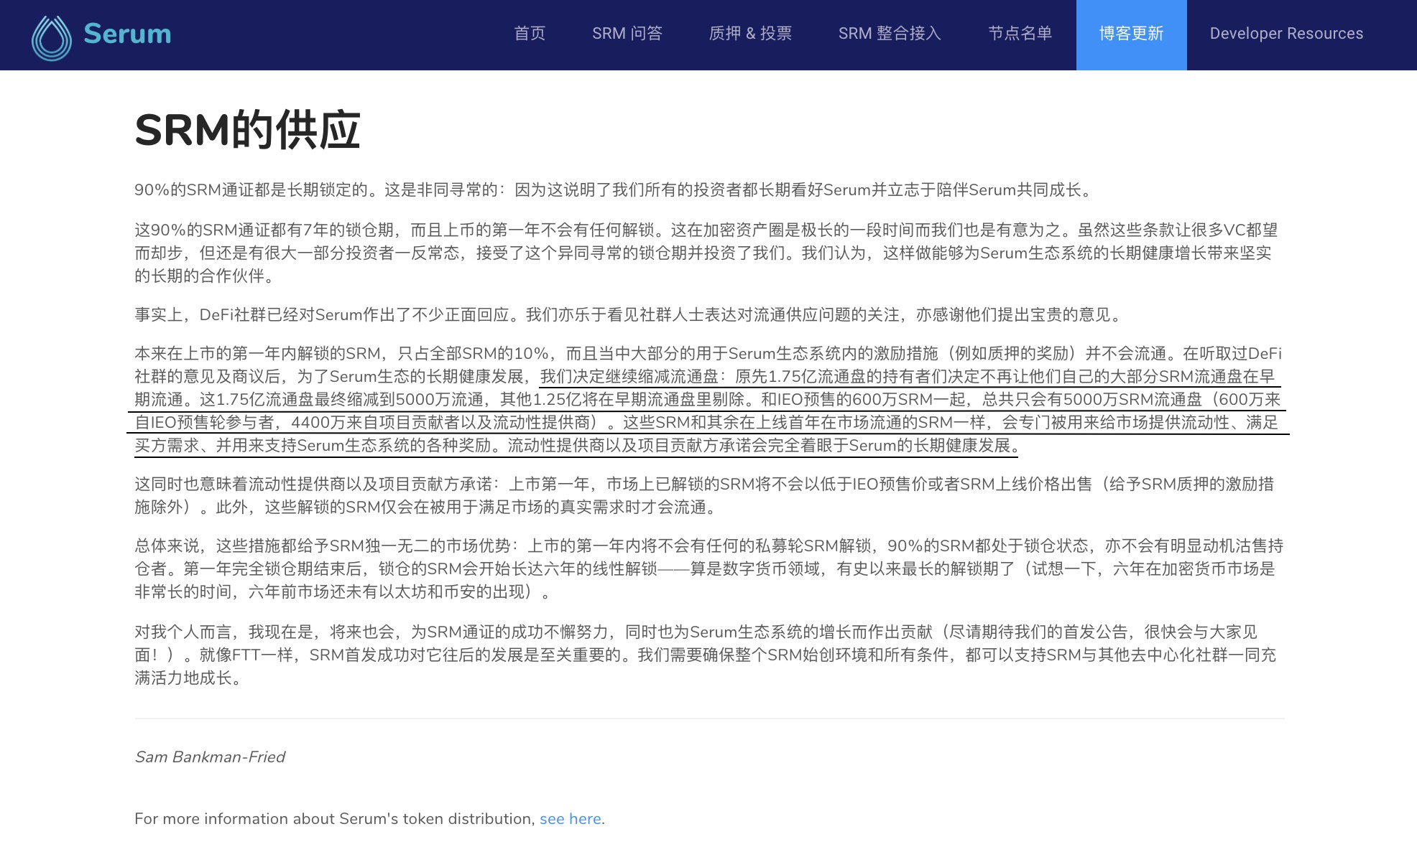Screen dimensions: 1417x847
Task: Click the text 'For more information about Serum's token distribution'
Action: [x=334, y=819]
